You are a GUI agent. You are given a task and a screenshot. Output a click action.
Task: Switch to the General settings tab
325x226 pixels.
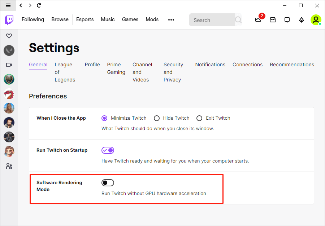pos(38,65)
